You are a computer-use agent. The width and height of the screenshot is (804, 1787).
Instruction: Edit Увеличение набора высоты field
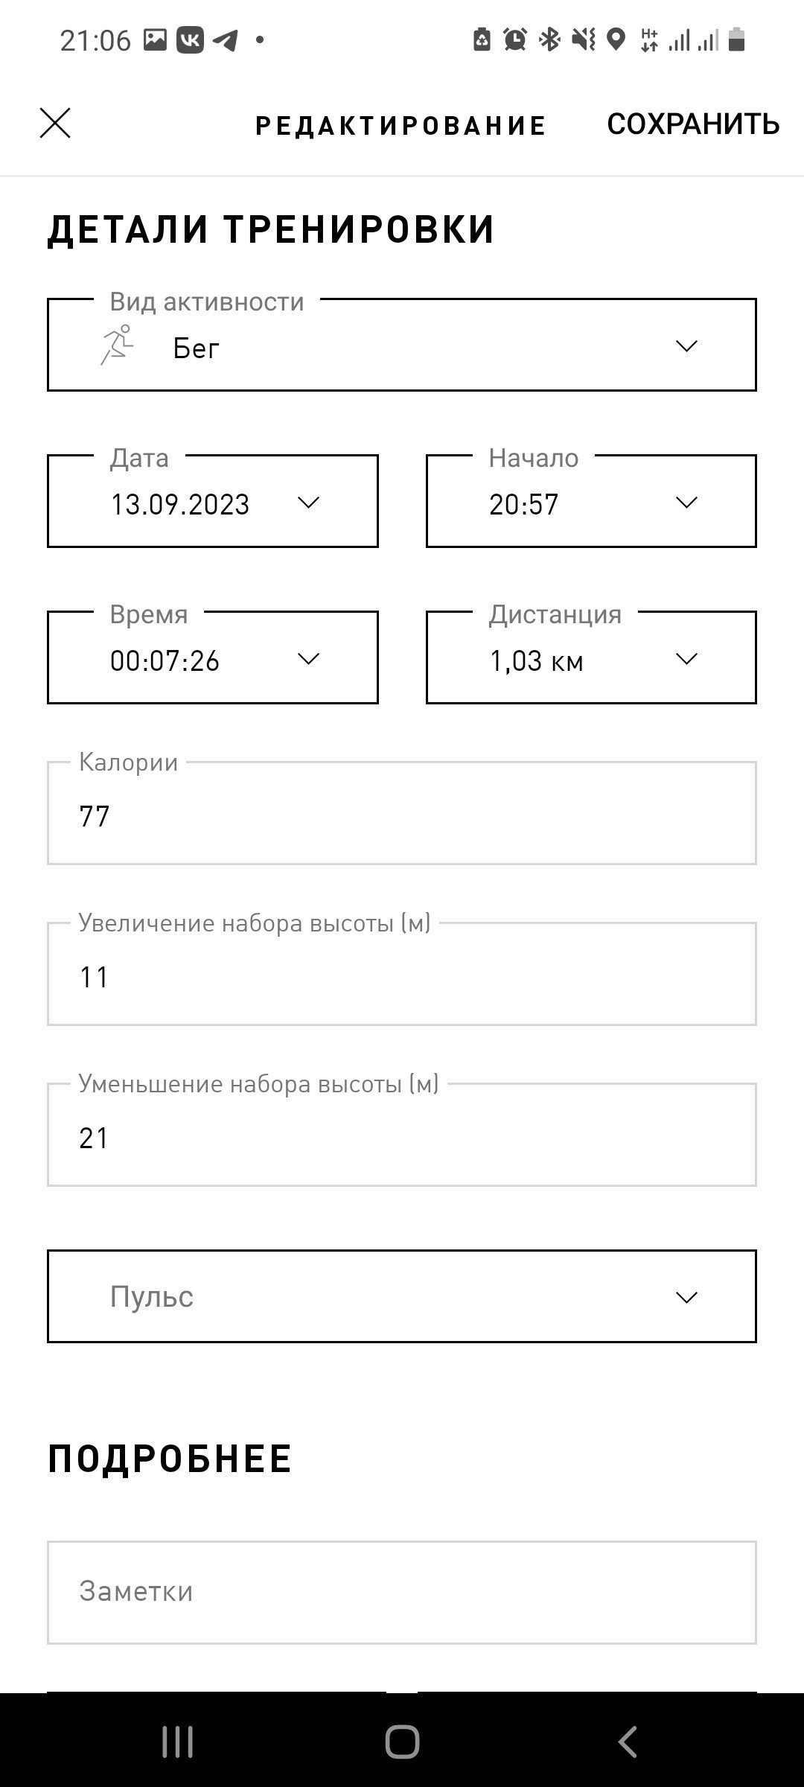tap(402, 974)
